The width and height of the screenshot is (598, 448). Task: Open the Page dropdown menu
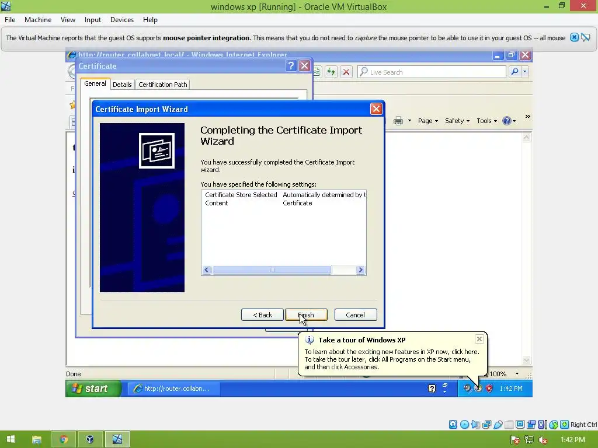pos(428,121)
